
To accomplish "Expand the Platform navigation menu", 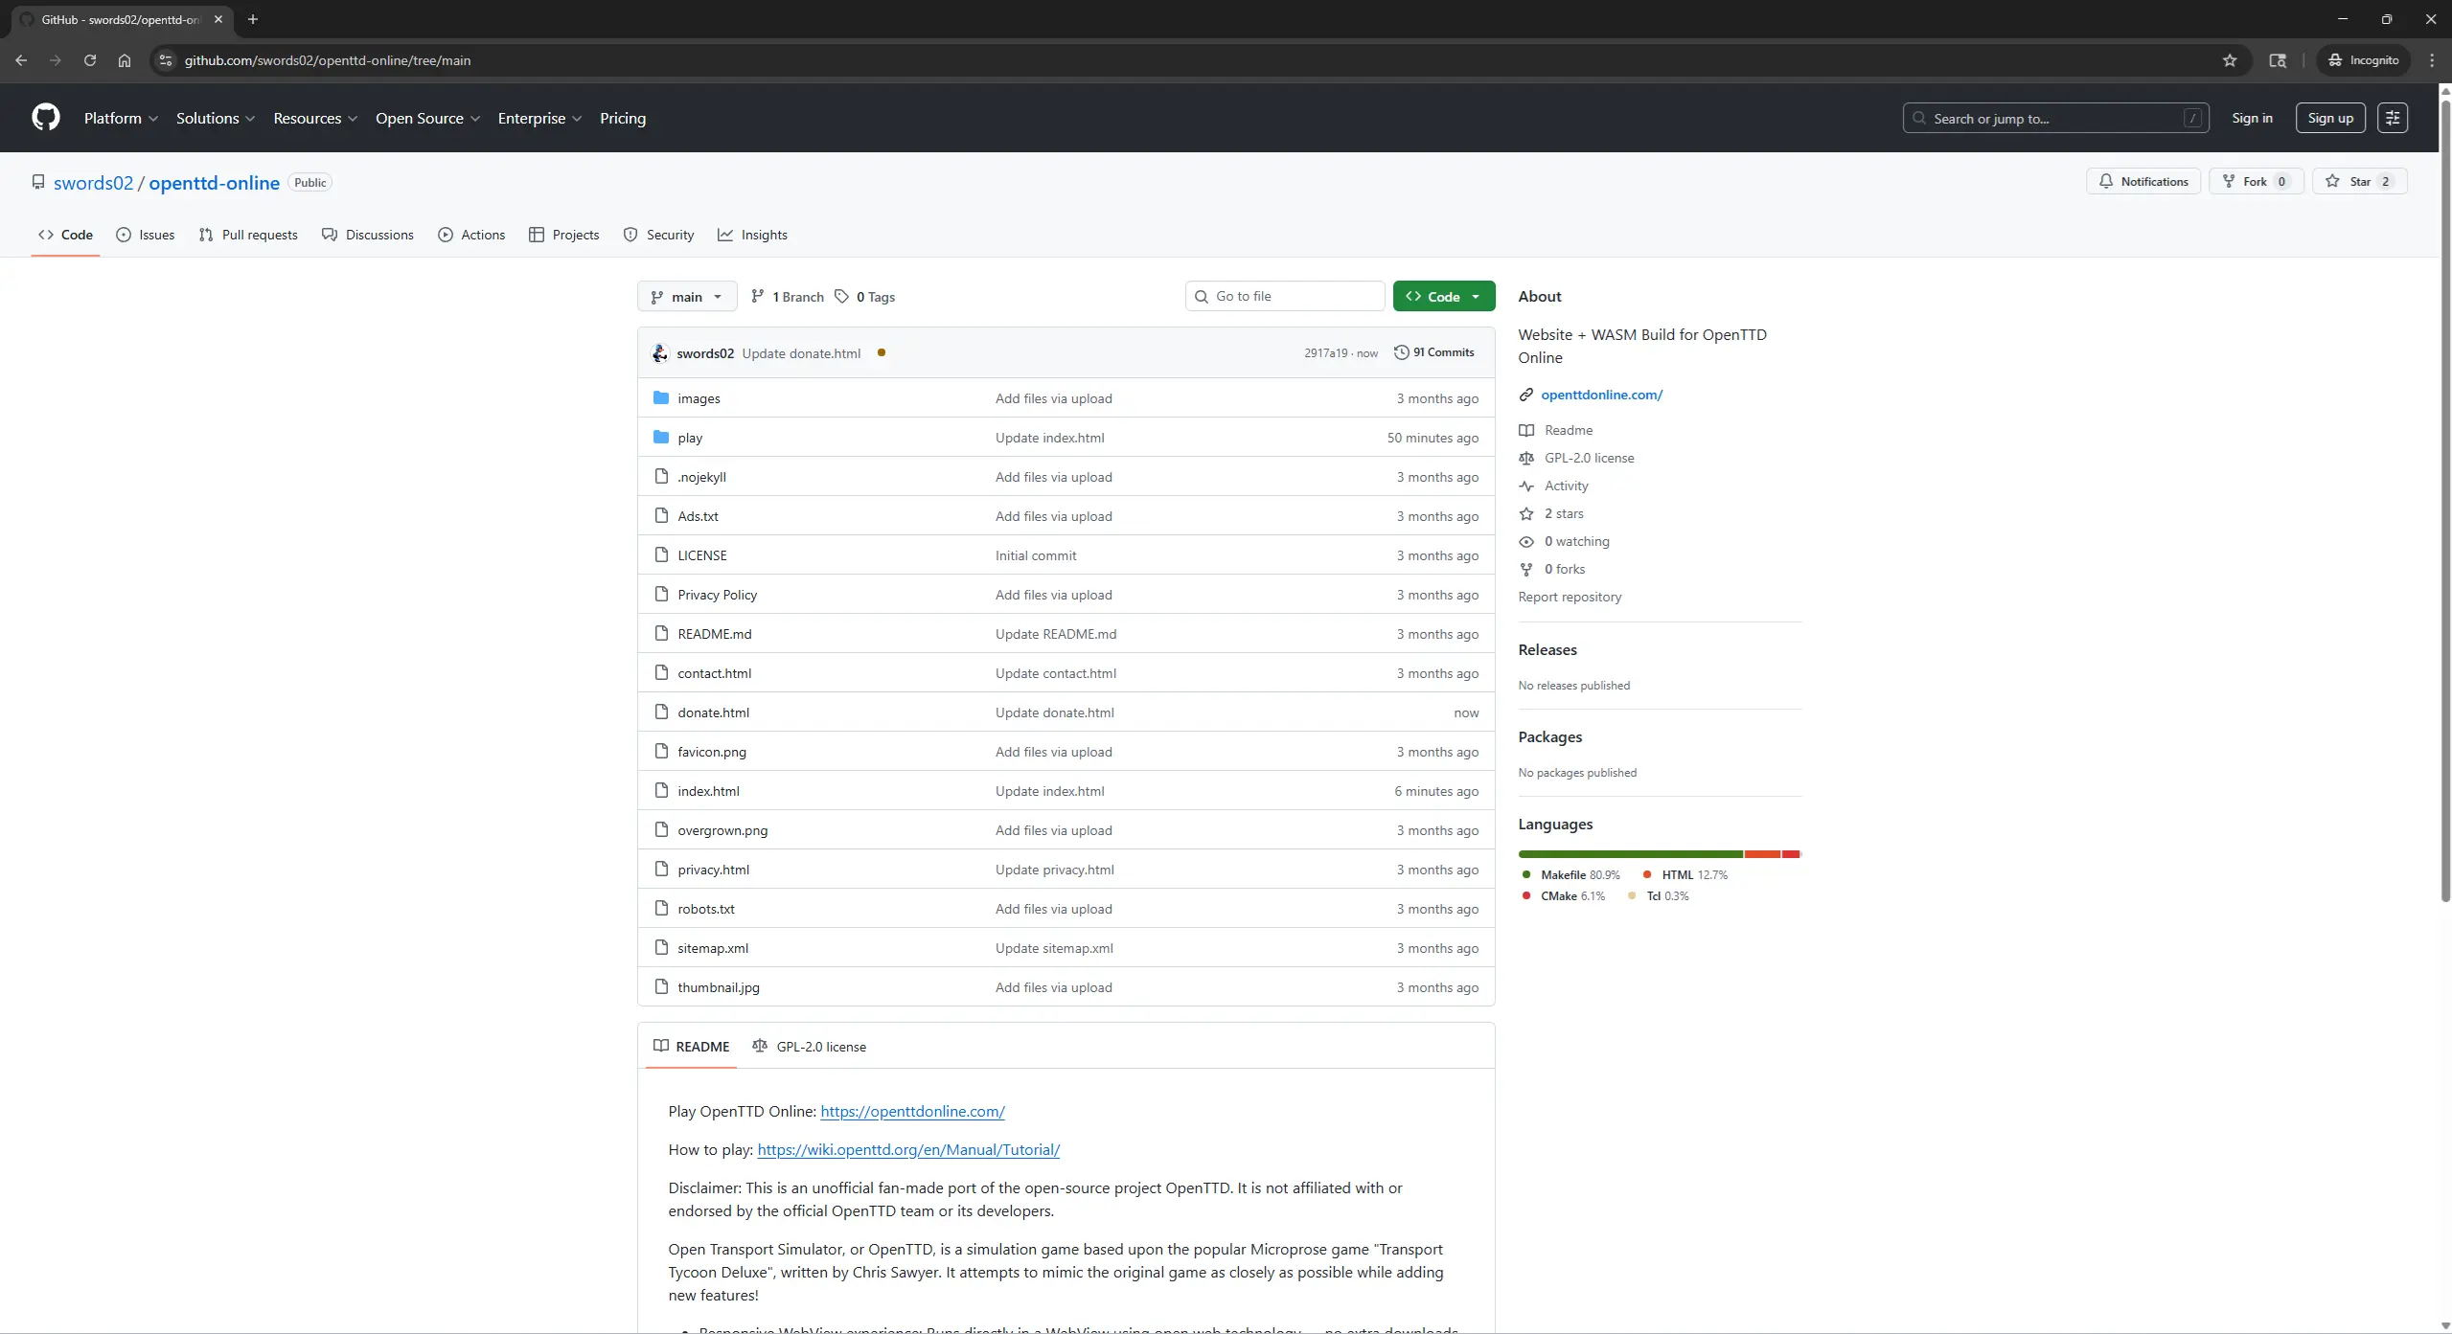I will pos(121,118).
